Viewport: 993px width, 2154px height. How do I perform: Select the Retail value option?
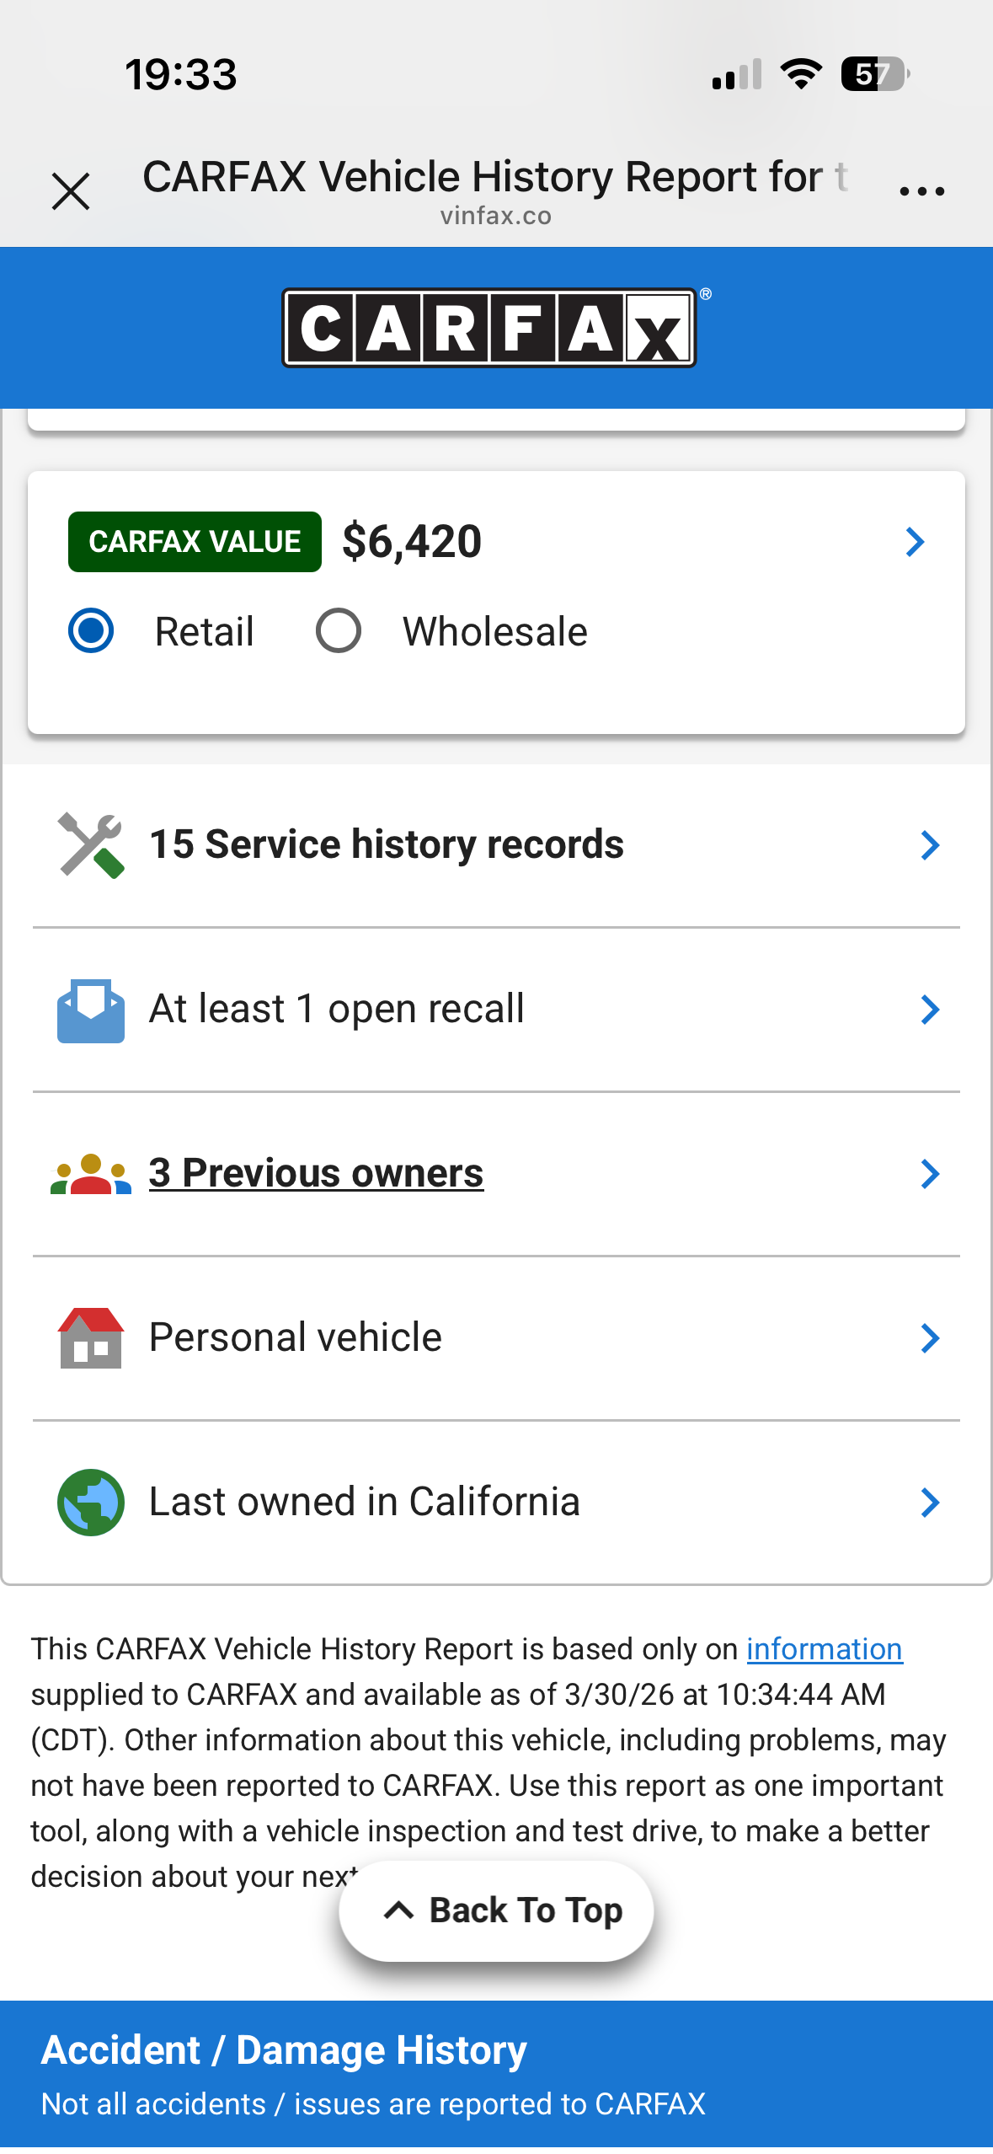pyautogui.click(x=91, y=631)
